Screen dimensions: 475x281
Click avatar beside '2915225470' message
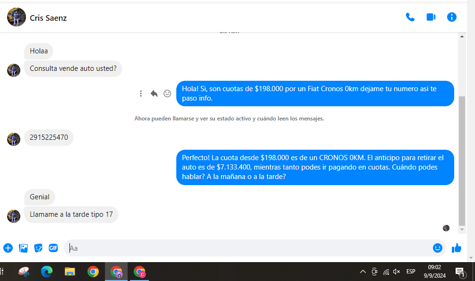click(14, 139)
